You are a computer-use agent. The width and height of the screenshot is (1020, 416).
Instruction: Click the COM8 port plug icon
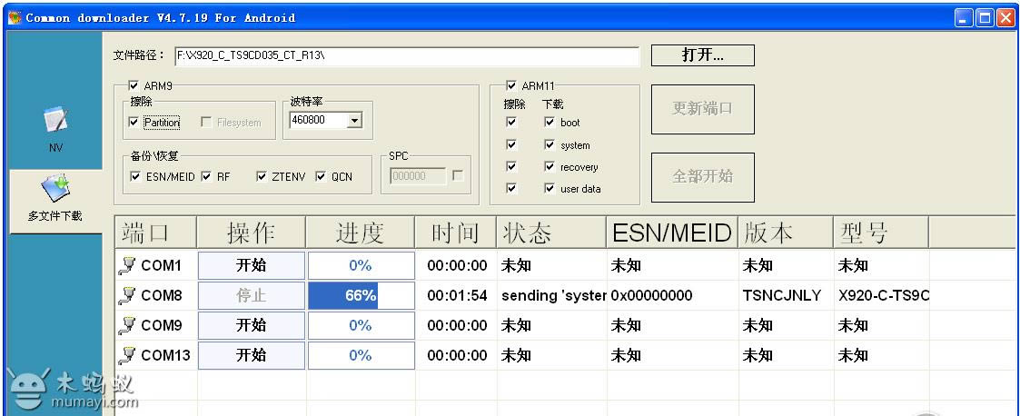127,295
